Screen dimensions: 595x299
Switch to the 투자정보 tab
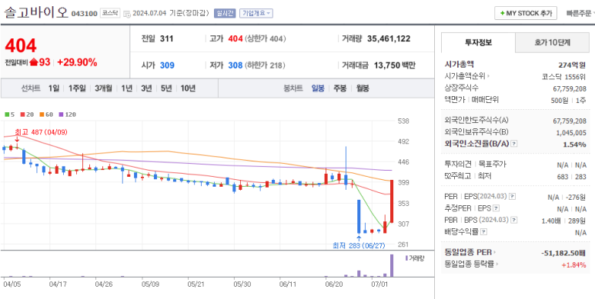tap(478, 42)
